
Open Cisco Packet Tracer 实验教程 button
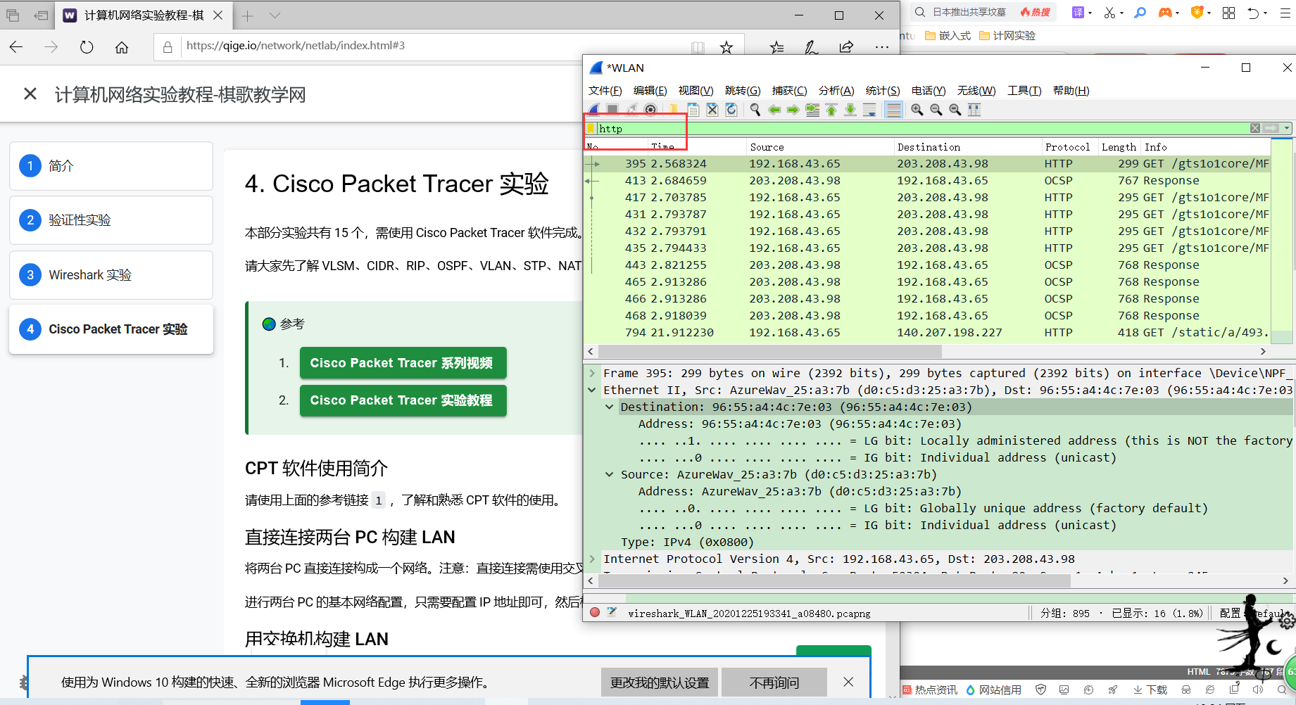point(403,400)
